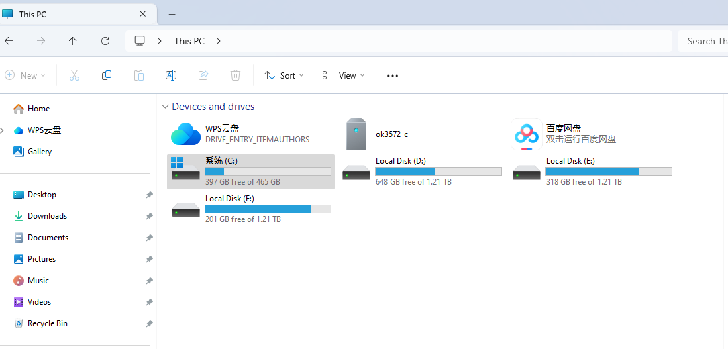Close the This PC tab
This screenshot has width=728, height=349.
pos(143,14)
